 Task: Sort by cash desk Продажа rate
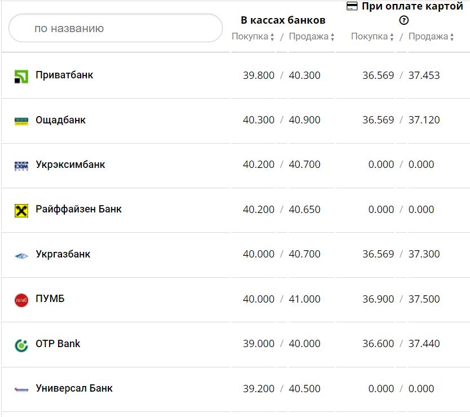[312, 37]
